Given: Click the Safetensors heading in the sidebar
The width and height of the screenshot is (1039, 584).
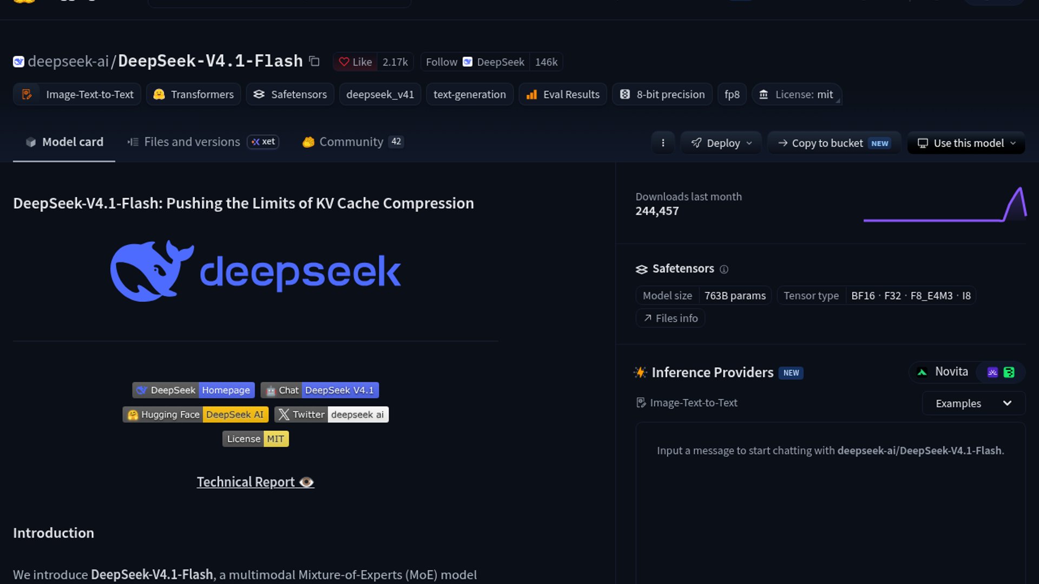Looking at the screenshot, I should [683, 269].
